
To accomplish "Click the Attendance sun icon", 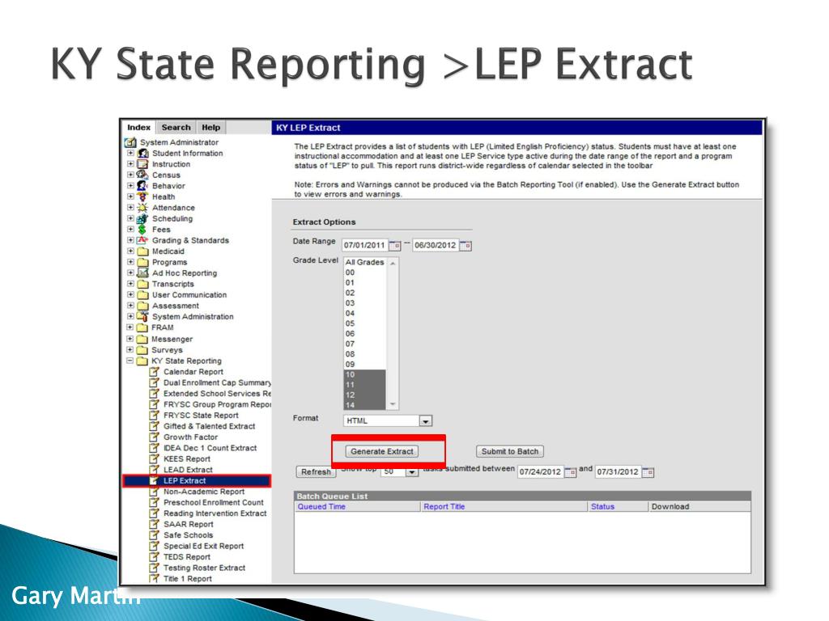I will pos(142,208).
